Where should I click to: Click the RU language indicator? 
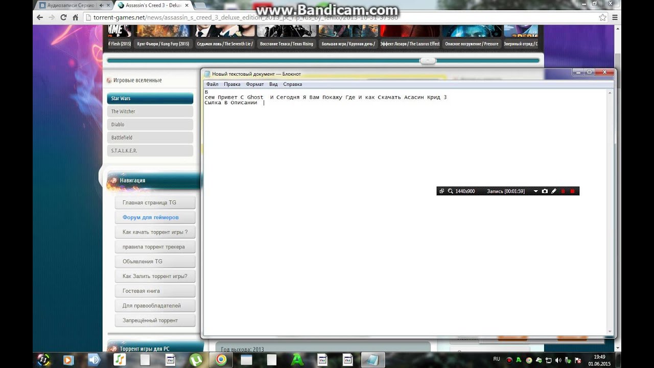(x=497, y=359)
